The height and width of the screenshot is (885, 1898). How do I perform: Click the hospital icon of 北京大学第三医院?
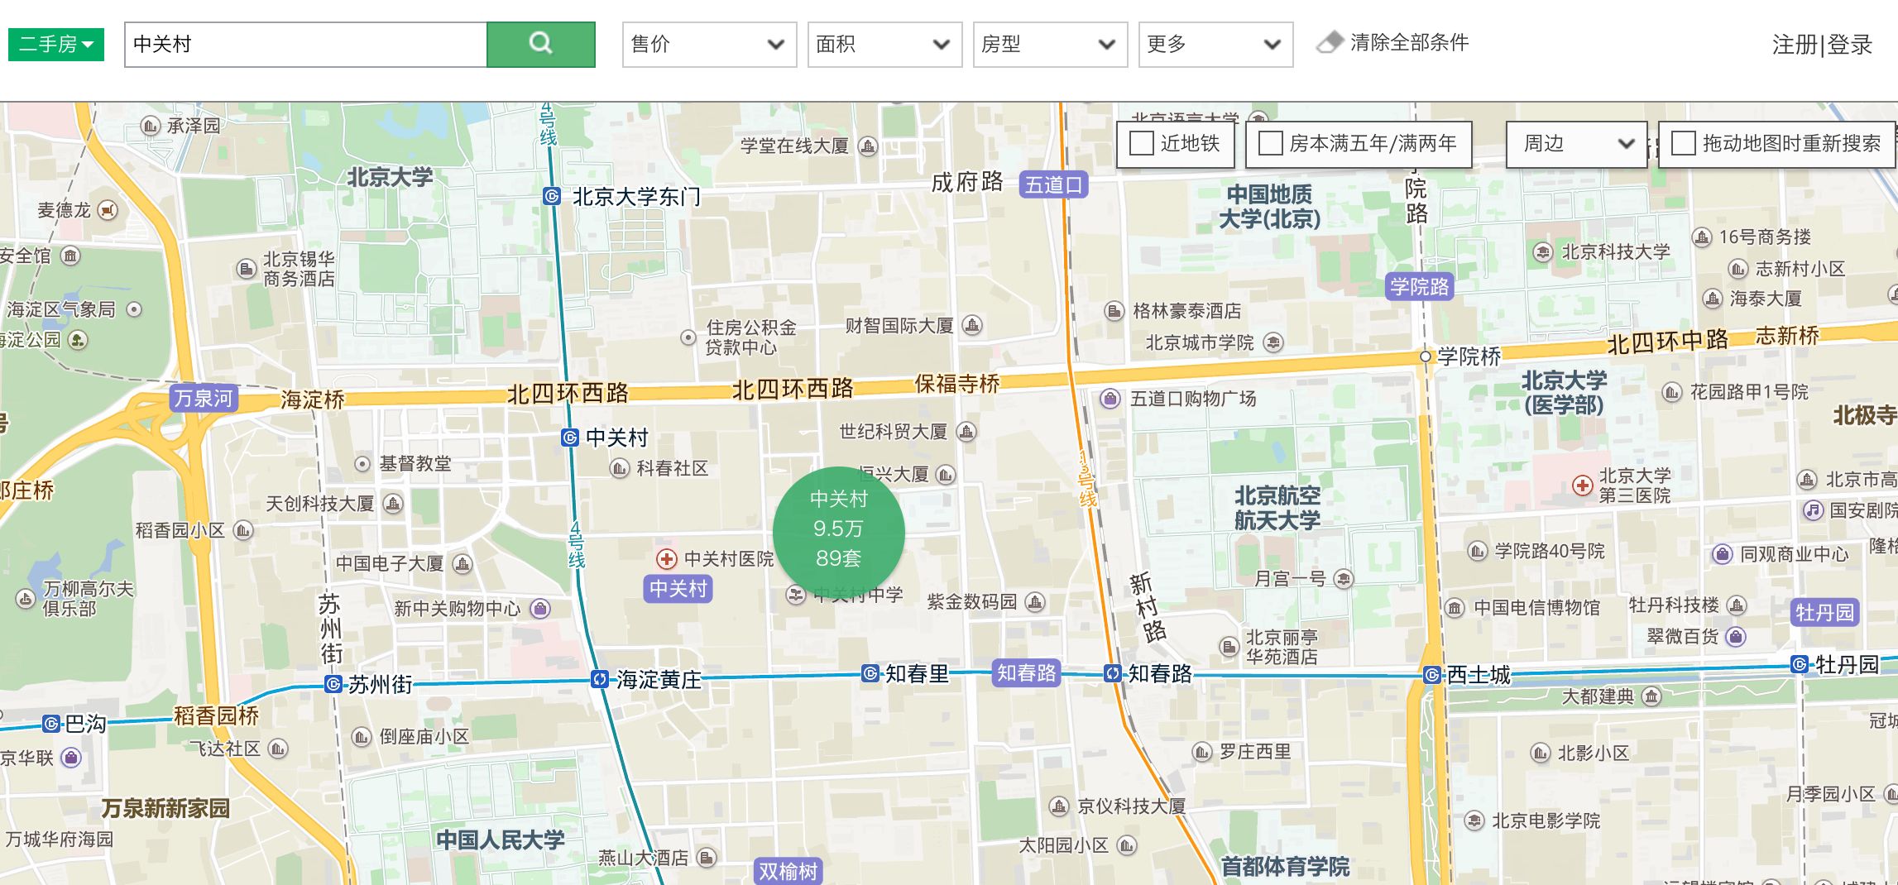(x=1582, y=486)
